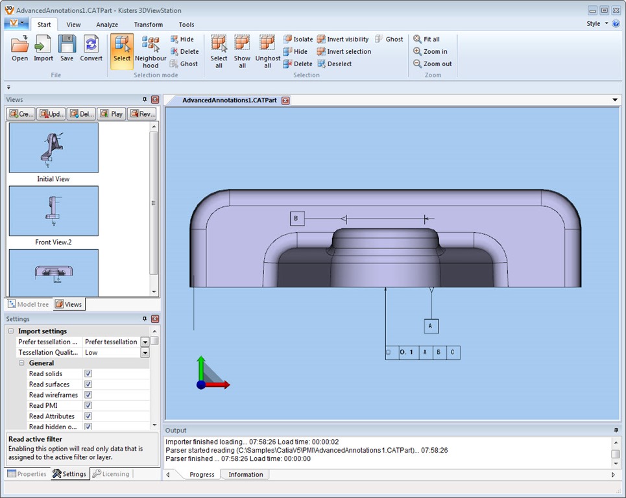
Task: Click the Show all icon
Action: [242, 52]
